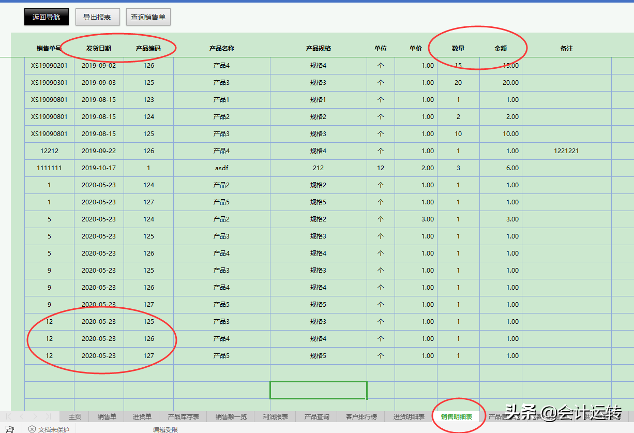Click the 查询销售单 button
This screenshot has width=634, height=433.
coord(148,17)
